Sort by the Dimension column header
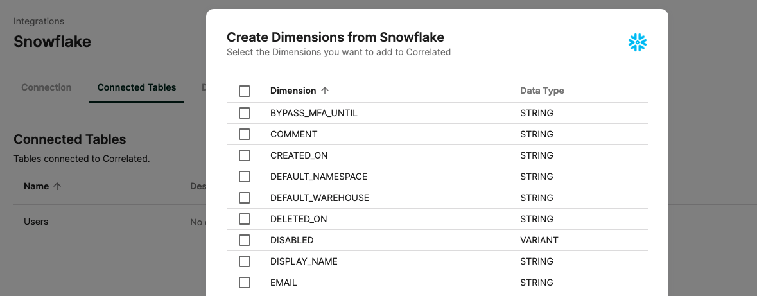 tap(293, 91)
